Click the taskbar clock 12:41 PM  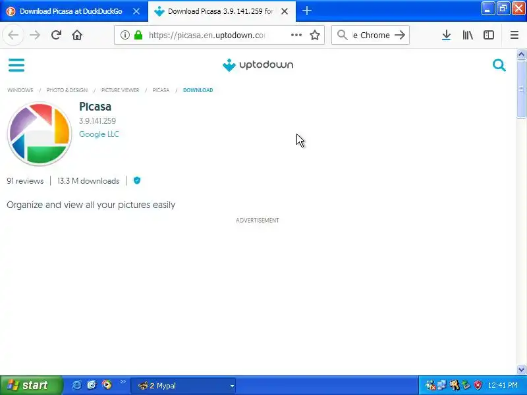pyautogui.click(x=503, y=385)
